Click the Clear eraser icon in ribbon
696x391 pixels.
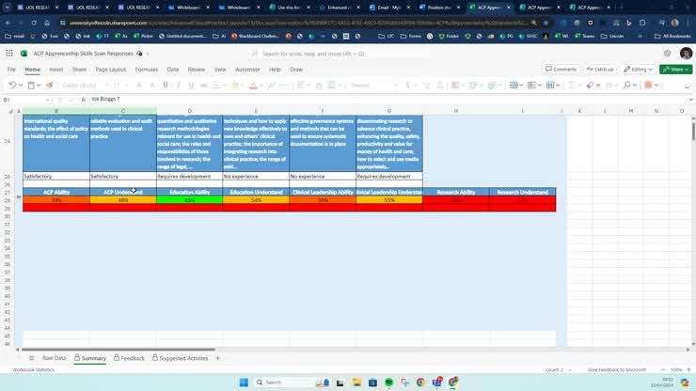coord(590,86)
